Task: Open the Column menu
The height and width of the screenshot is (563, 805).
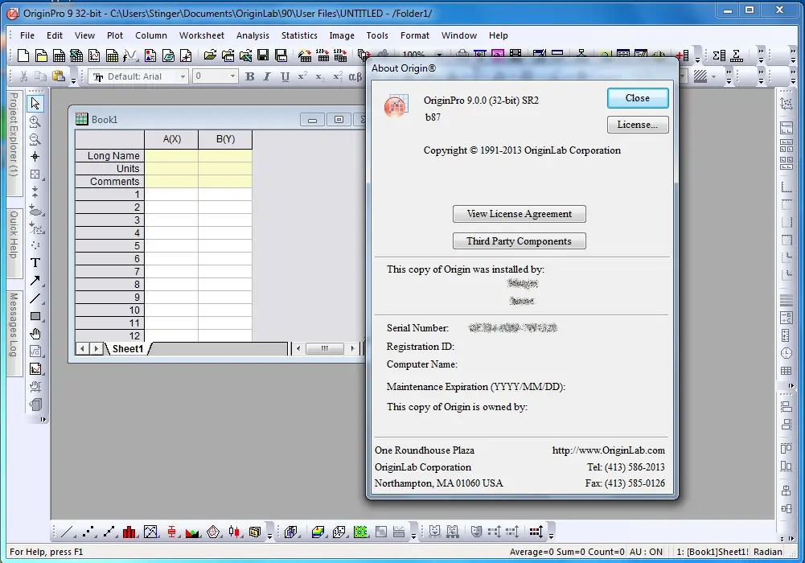Action: tap(151, 35)
